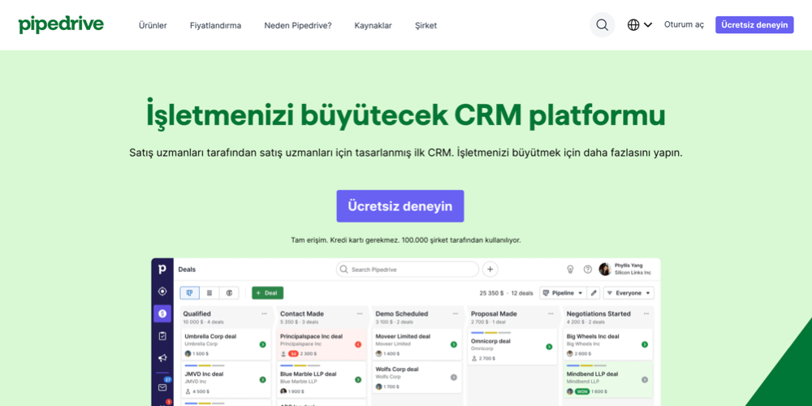812x406 pixels.
Task: Switch to pipeline view toggle
Action: pyautogui.click(x=189, y=293)
